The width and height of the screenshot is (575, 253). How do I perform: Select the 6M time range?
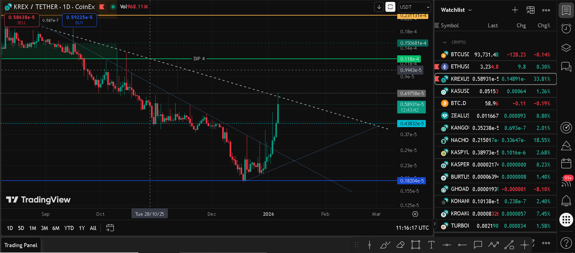coord(56,228)
